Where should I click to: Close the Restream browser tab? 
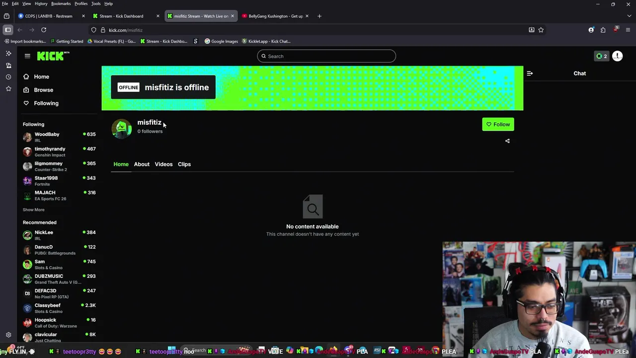[x=83, y=16]
